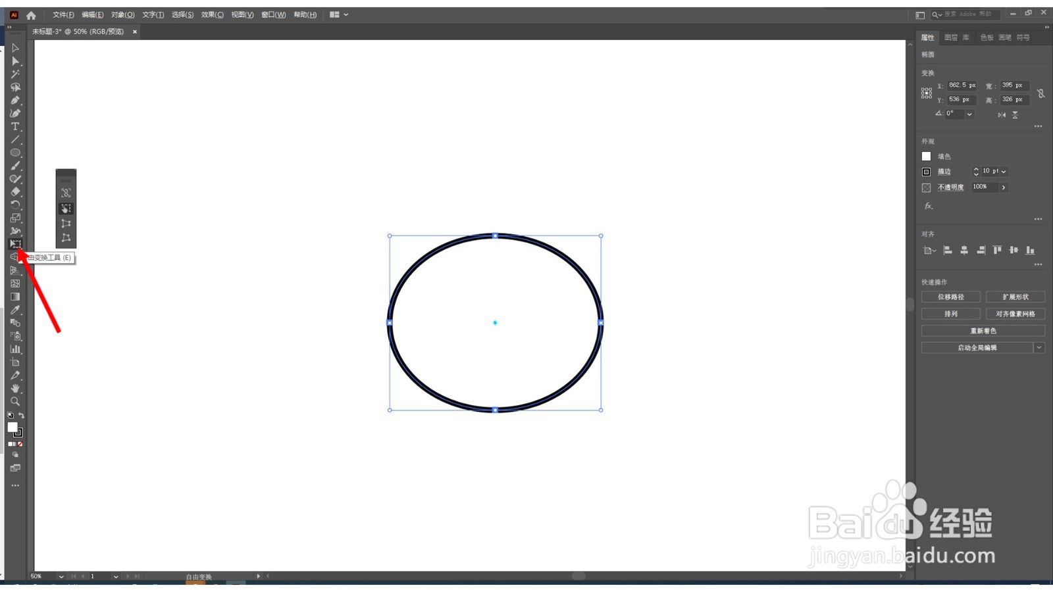Select the Line Segment tool
1053x592 pixels.
[15, 139]
